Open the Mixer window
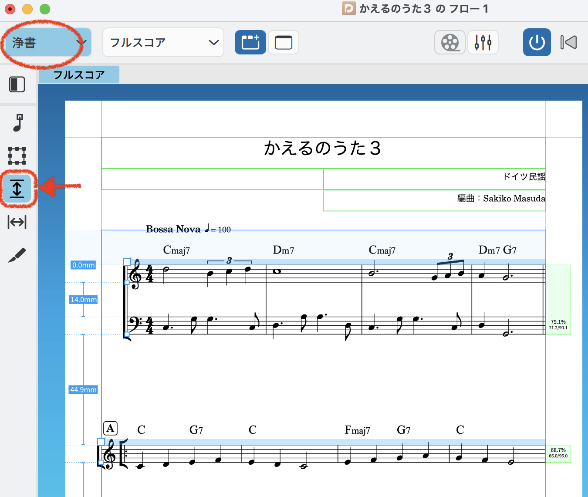Viewport: 588px width, 497px height. (x=483, y=43)
